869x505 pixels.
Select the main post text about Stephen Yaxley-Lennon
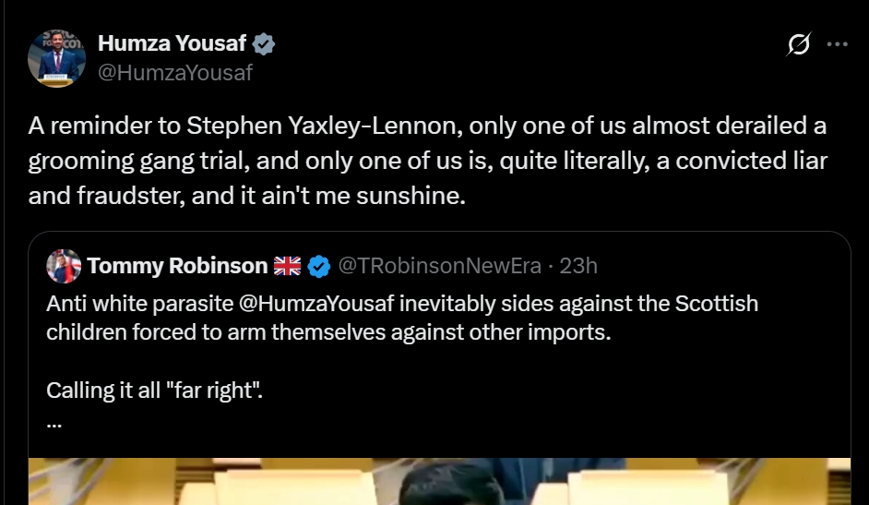(x=427, y=161)
